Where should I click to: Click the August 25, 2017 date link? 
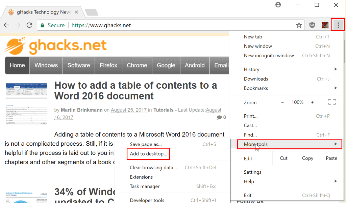click(129, 110)
